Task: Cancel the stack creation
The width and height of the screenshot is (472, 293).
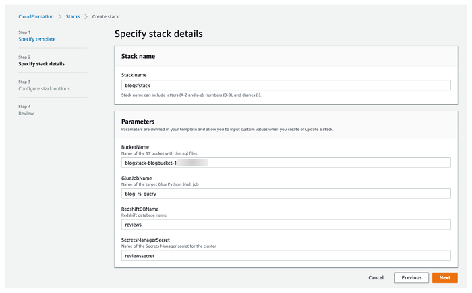Action: [x=376, y=277]
